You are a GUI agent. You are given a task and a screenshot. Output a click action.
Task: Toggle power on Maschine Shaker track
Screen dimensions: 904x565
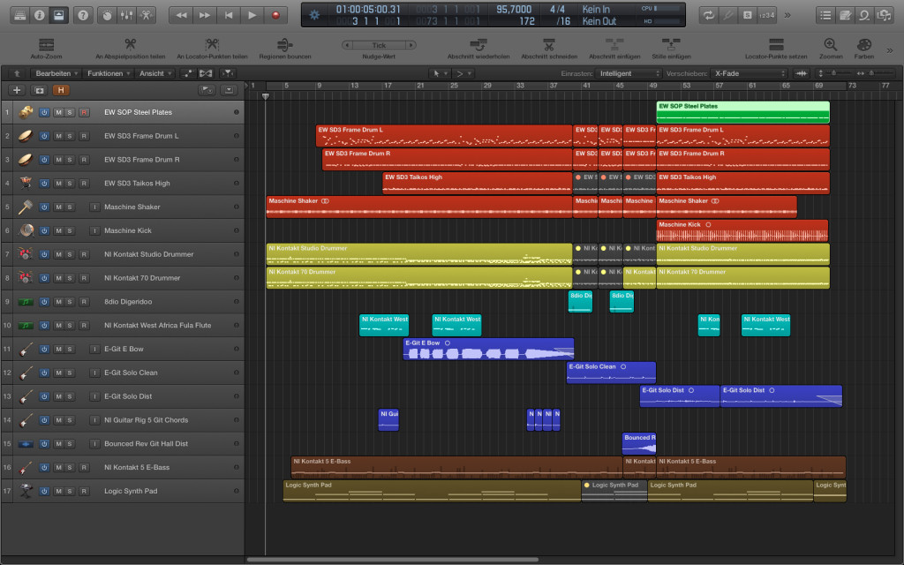coord(44,207)
